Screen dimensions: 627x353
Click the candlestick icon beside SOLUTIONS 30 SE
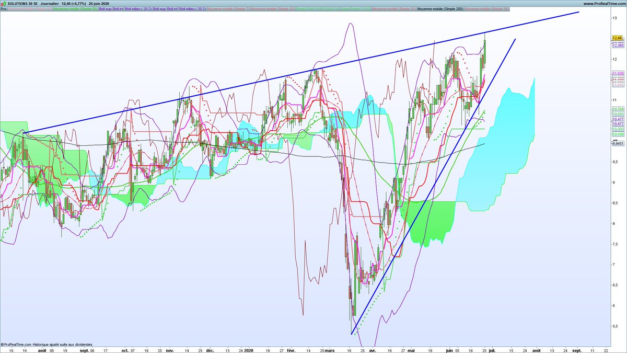click(3, 4)
